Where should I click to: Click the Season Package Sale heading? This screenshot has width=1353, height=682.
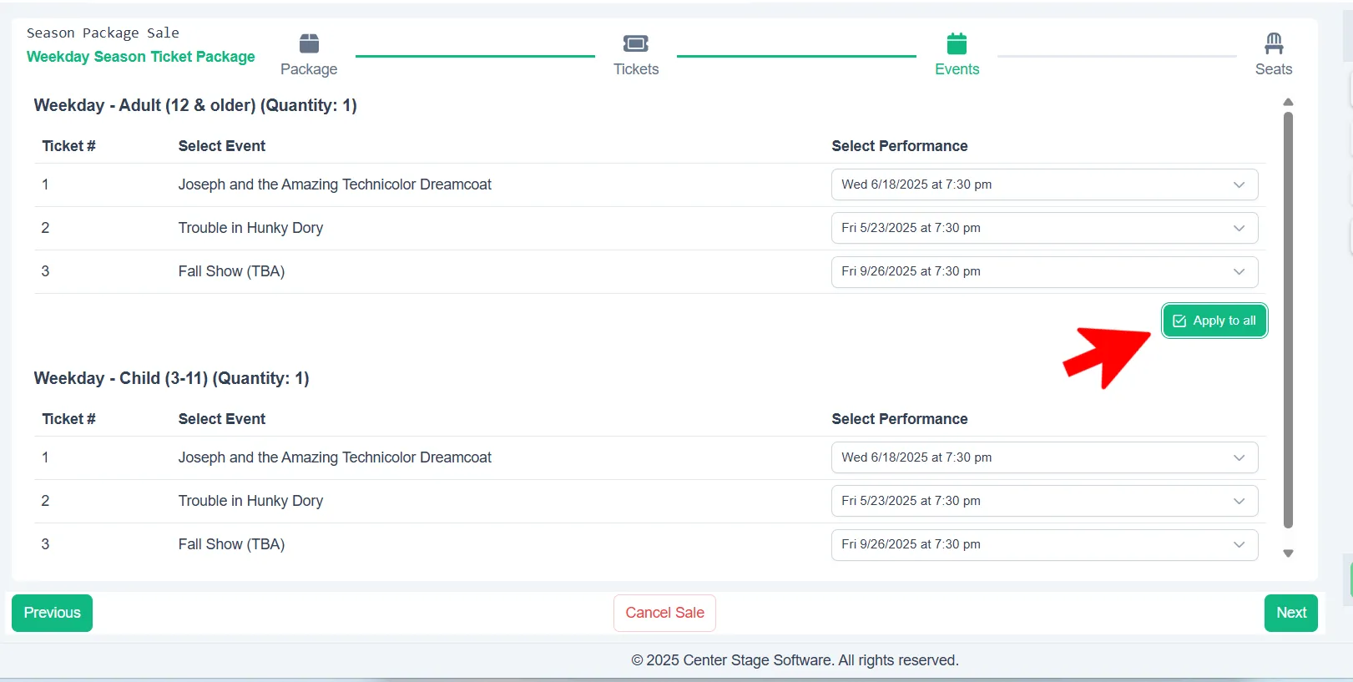[x=103, y=33]
